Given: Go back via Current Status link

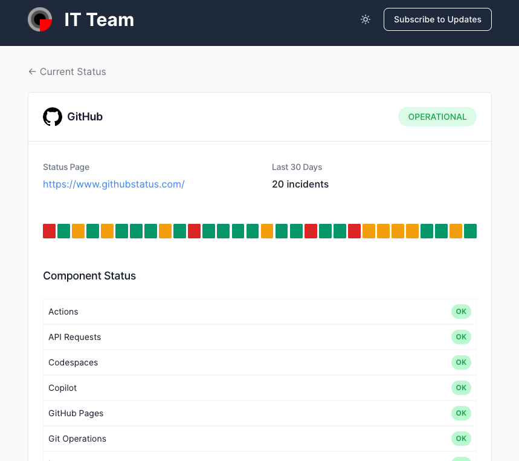Looking at the screenshot, I should (67, 71).
